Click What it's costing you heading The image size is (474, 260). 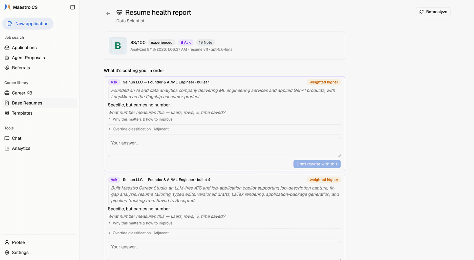(x=134, y=71)
